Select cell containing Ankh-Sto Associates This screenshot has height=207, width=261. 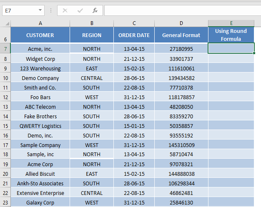pos(40,183)
